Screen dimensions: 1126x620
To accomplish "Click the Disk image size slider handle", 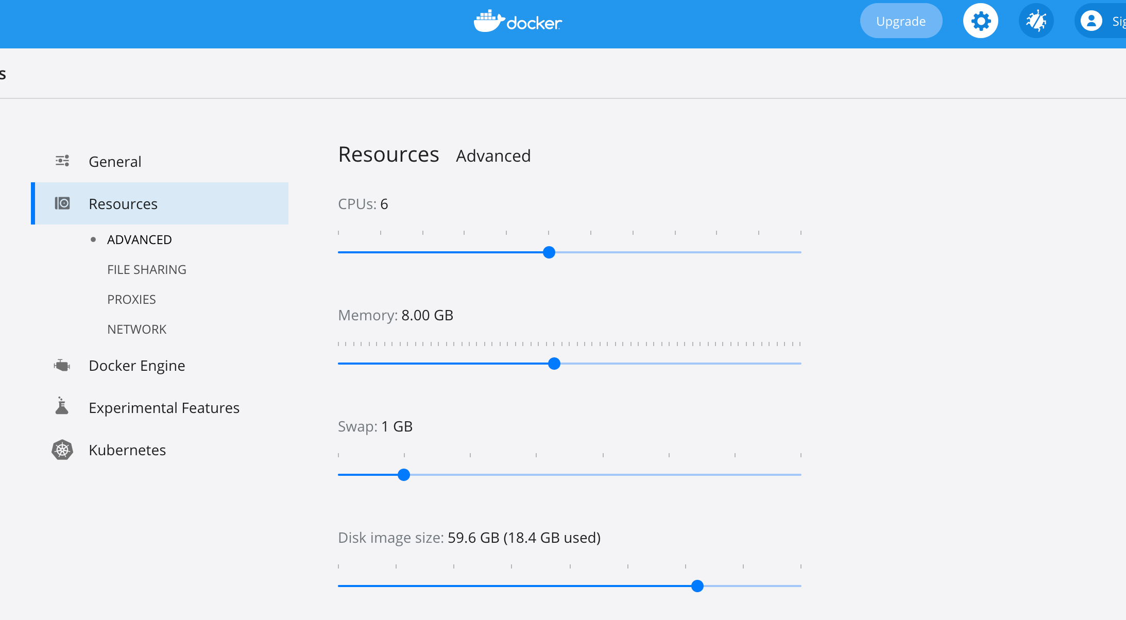I will 697,585.
